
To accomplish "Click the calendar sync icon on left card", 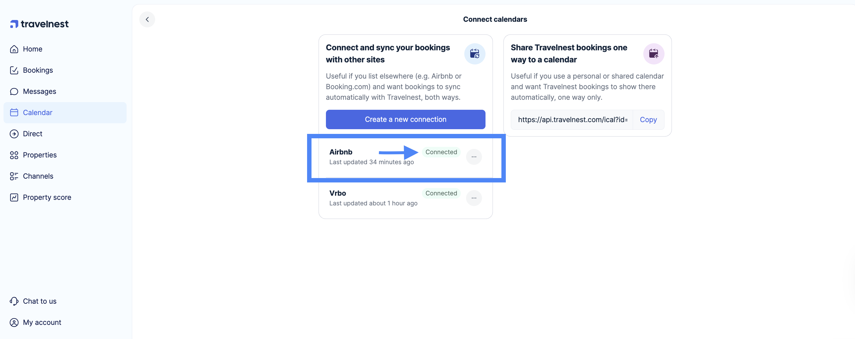I will [475, 54].
